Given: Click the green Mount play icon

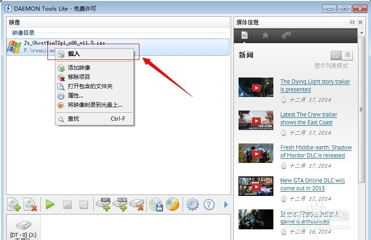Looking at the screenshot, I should tap(50, 205).
